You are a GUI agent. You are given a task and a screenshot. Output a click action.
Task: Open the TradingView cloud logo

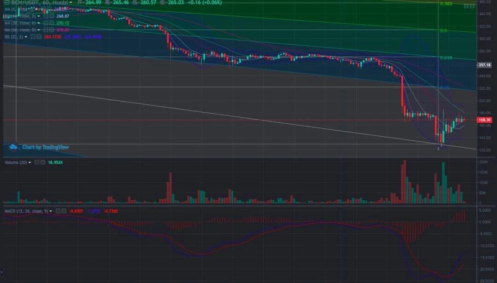[13, 147]
